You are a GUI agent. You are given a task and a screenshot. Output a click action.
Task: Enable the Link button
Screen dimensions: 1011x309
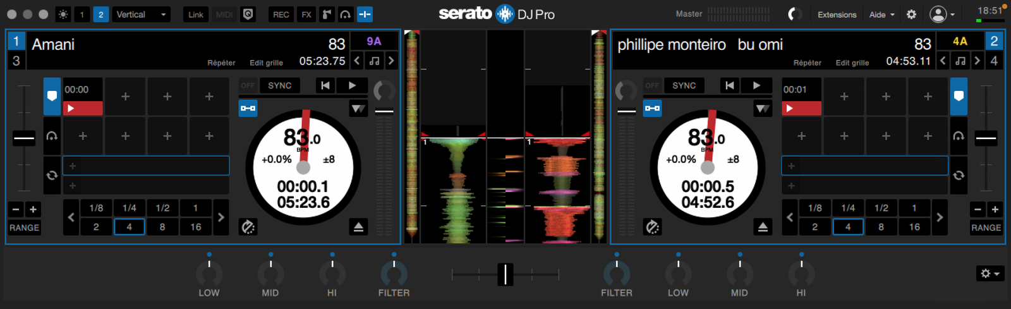[196, 15]
